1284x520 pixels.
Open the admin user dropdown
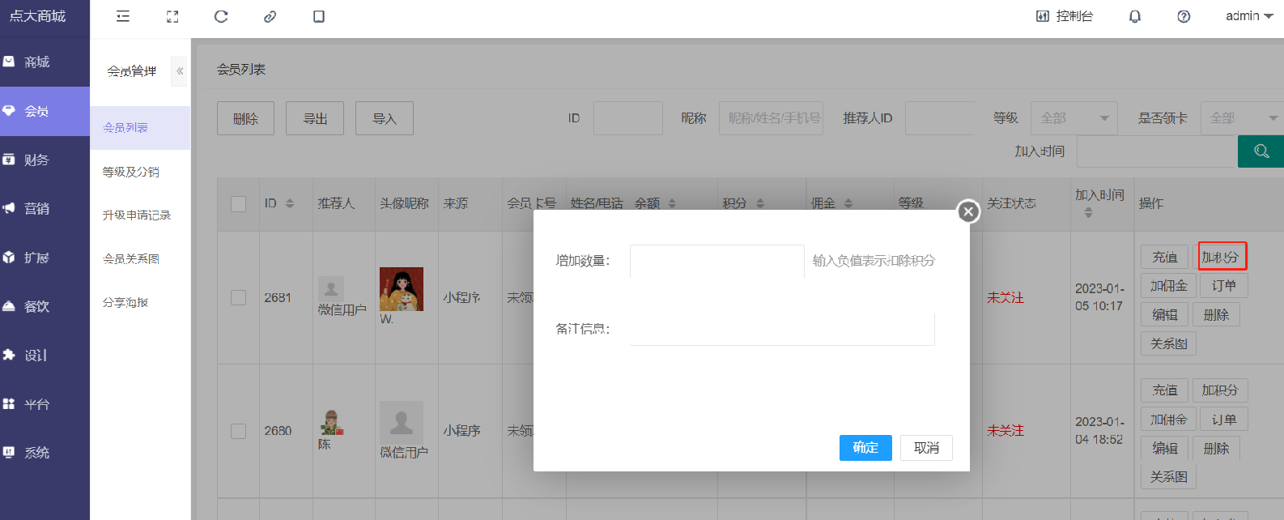(1248, 16)
